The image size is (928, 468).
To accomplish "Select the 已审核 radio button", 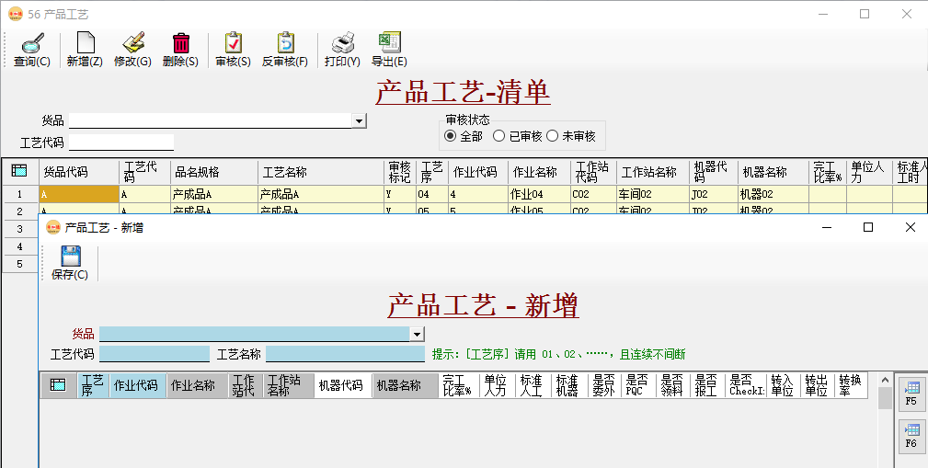I will 499,136.
